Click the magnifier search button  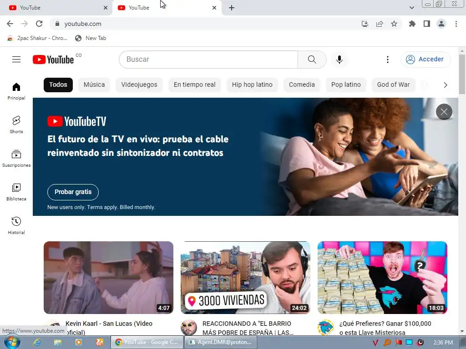pos(312,60)
